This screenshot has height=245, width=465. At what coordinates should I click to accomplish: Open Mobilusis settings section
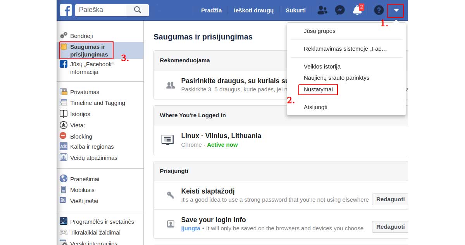(x=82, y=190)
